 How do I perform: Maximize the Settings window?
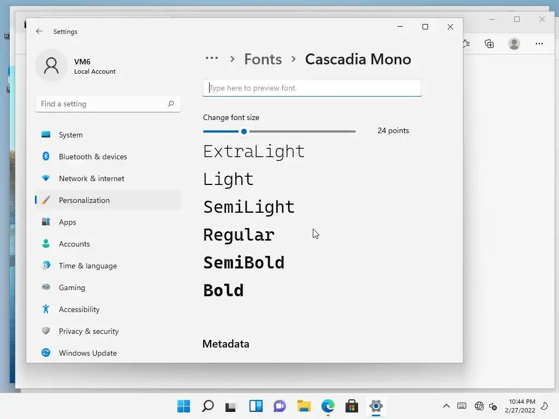point(425,27)
